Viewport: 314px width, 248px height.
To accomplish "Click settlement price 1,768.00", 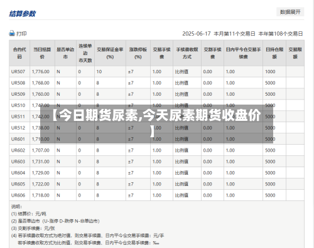I will tap(41, 83).
